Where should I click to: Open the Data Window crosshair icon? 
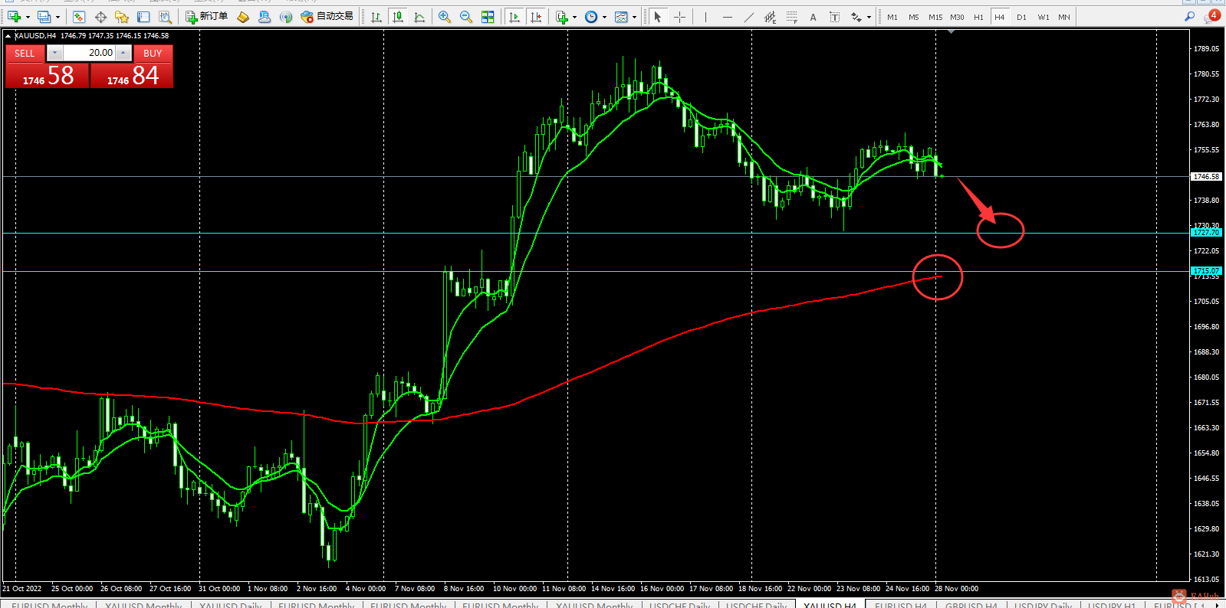100,17
